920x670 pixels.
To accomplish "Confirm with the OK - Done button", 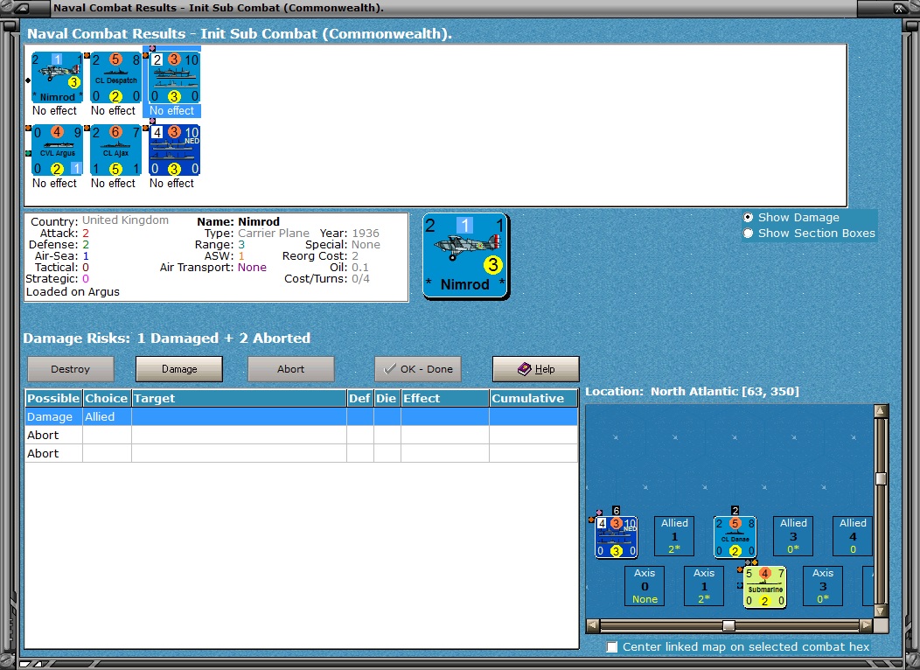I will pyautogui.click(x=418, y=369).
